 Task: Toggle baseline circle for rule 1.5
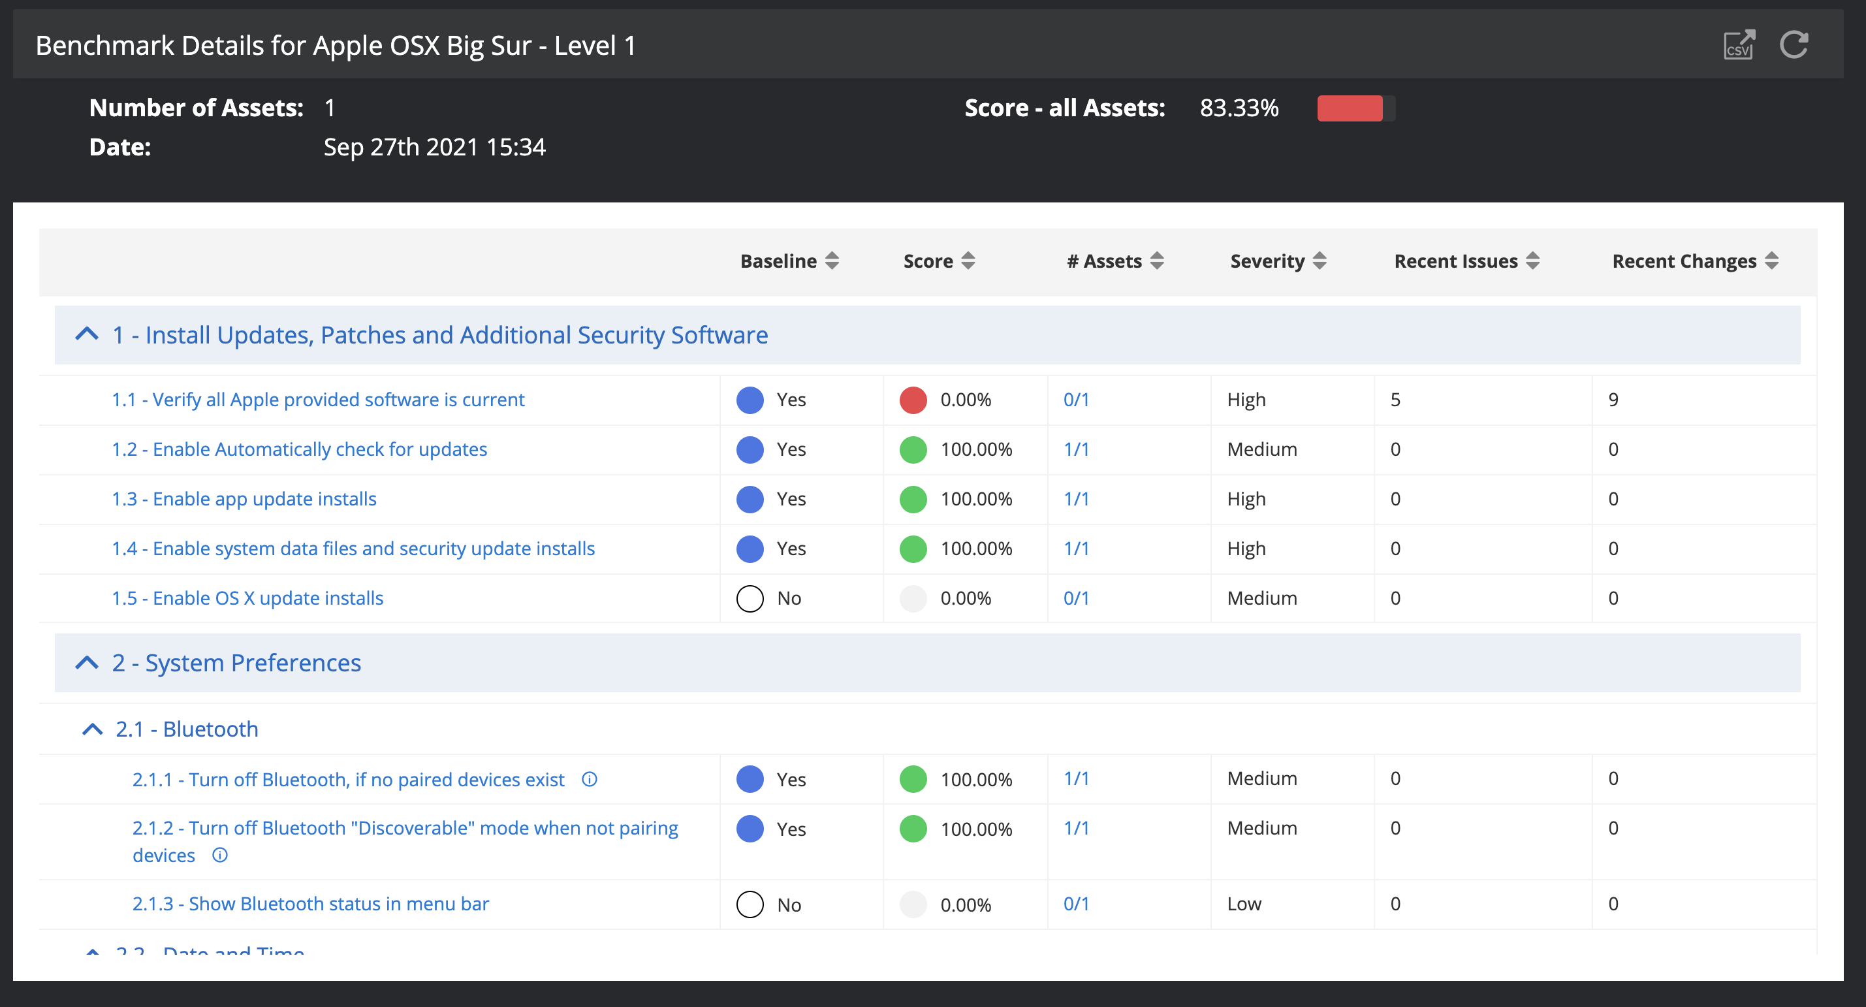pos(750,598)
